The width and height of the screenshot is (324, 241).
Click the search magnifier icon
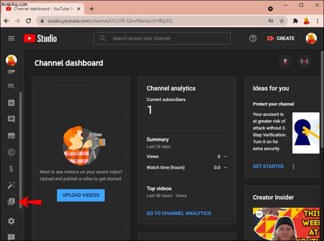pyautogui.click(x=103, y=38)
